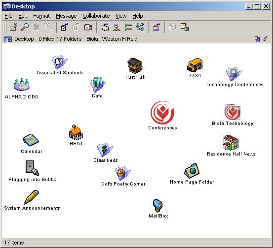The width and height of the screenshot is (273, 248).
Task: Open the Collaborate menu
Action: pyautogui.click(x=96, y=16)
